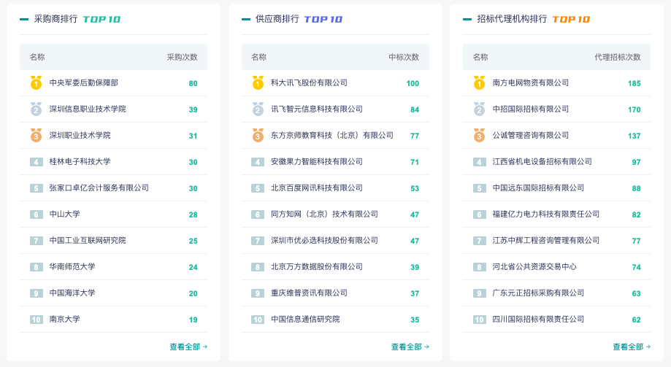
Task: Click 中国海洋大学 entry
Action: click(72, 293)
